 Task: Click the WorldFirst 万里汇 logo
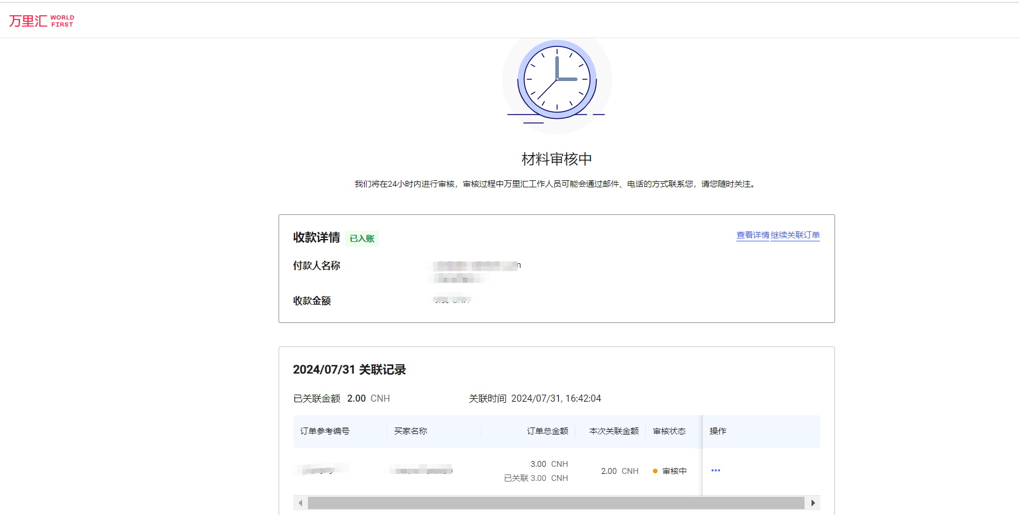[41, 21]
